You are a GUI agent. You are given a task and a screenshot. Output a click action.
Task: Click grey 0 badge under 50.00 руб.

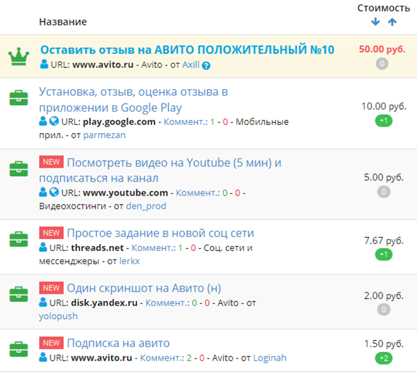(x=382, y=64)
